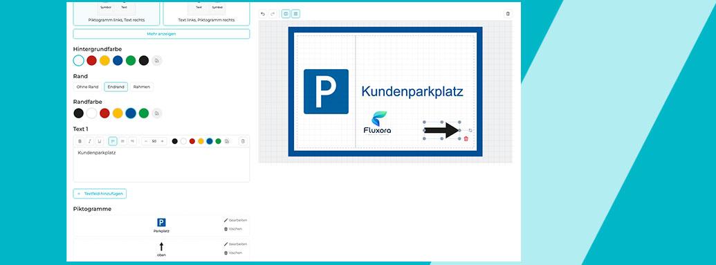Toggle the grid view icon above canvas
The width and height of the screenshot is (716, 265).
coord(296,14)
